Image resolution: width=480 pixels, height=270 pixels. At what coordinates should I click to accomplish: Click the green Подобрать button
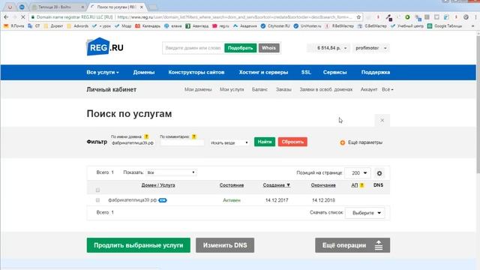240,48
